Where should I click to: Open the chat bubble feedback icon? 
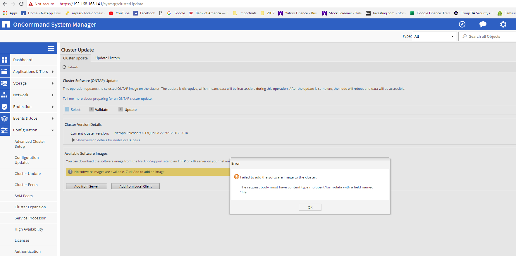[x=483, y=25]
